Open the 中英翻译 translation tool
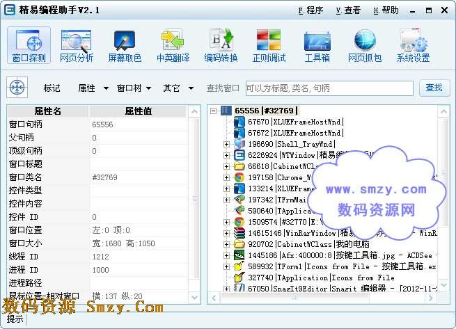The width and height of the screenshot is (456, 329). tap(173, 45)
